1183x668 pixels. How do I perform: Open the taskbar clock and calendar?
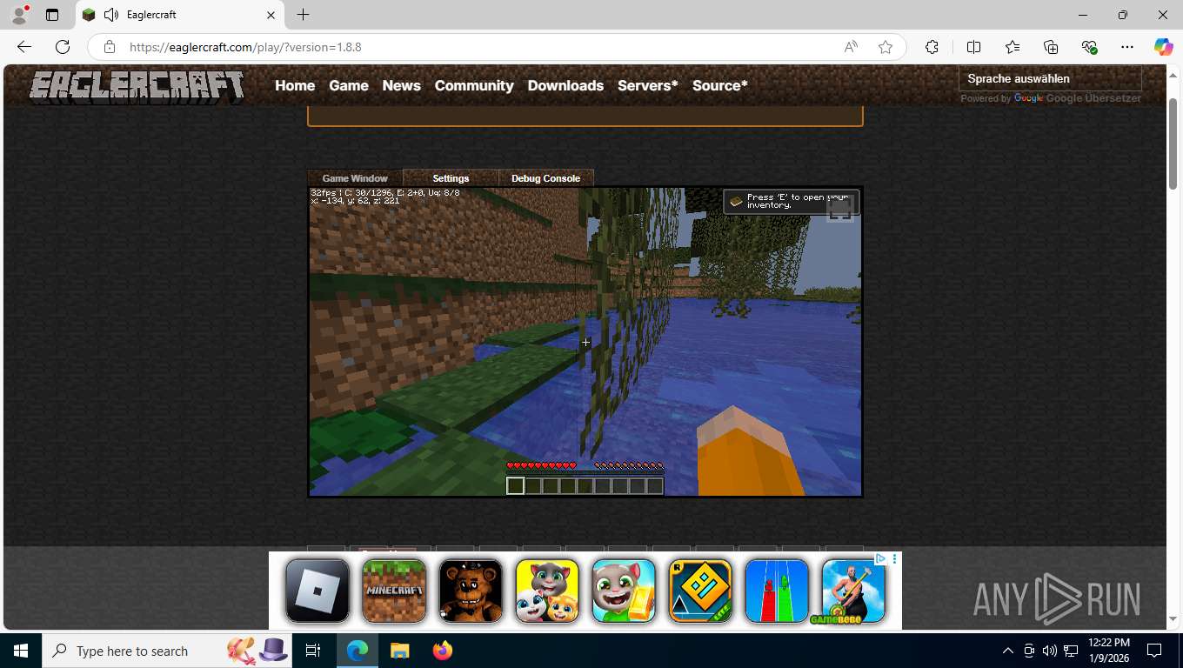1109,651
